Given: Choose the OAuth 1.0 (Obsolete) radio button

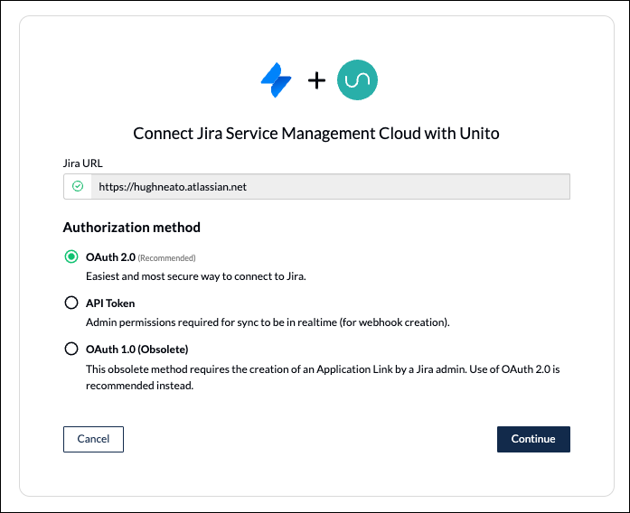Looking at the screenshot, I should 71,349.
